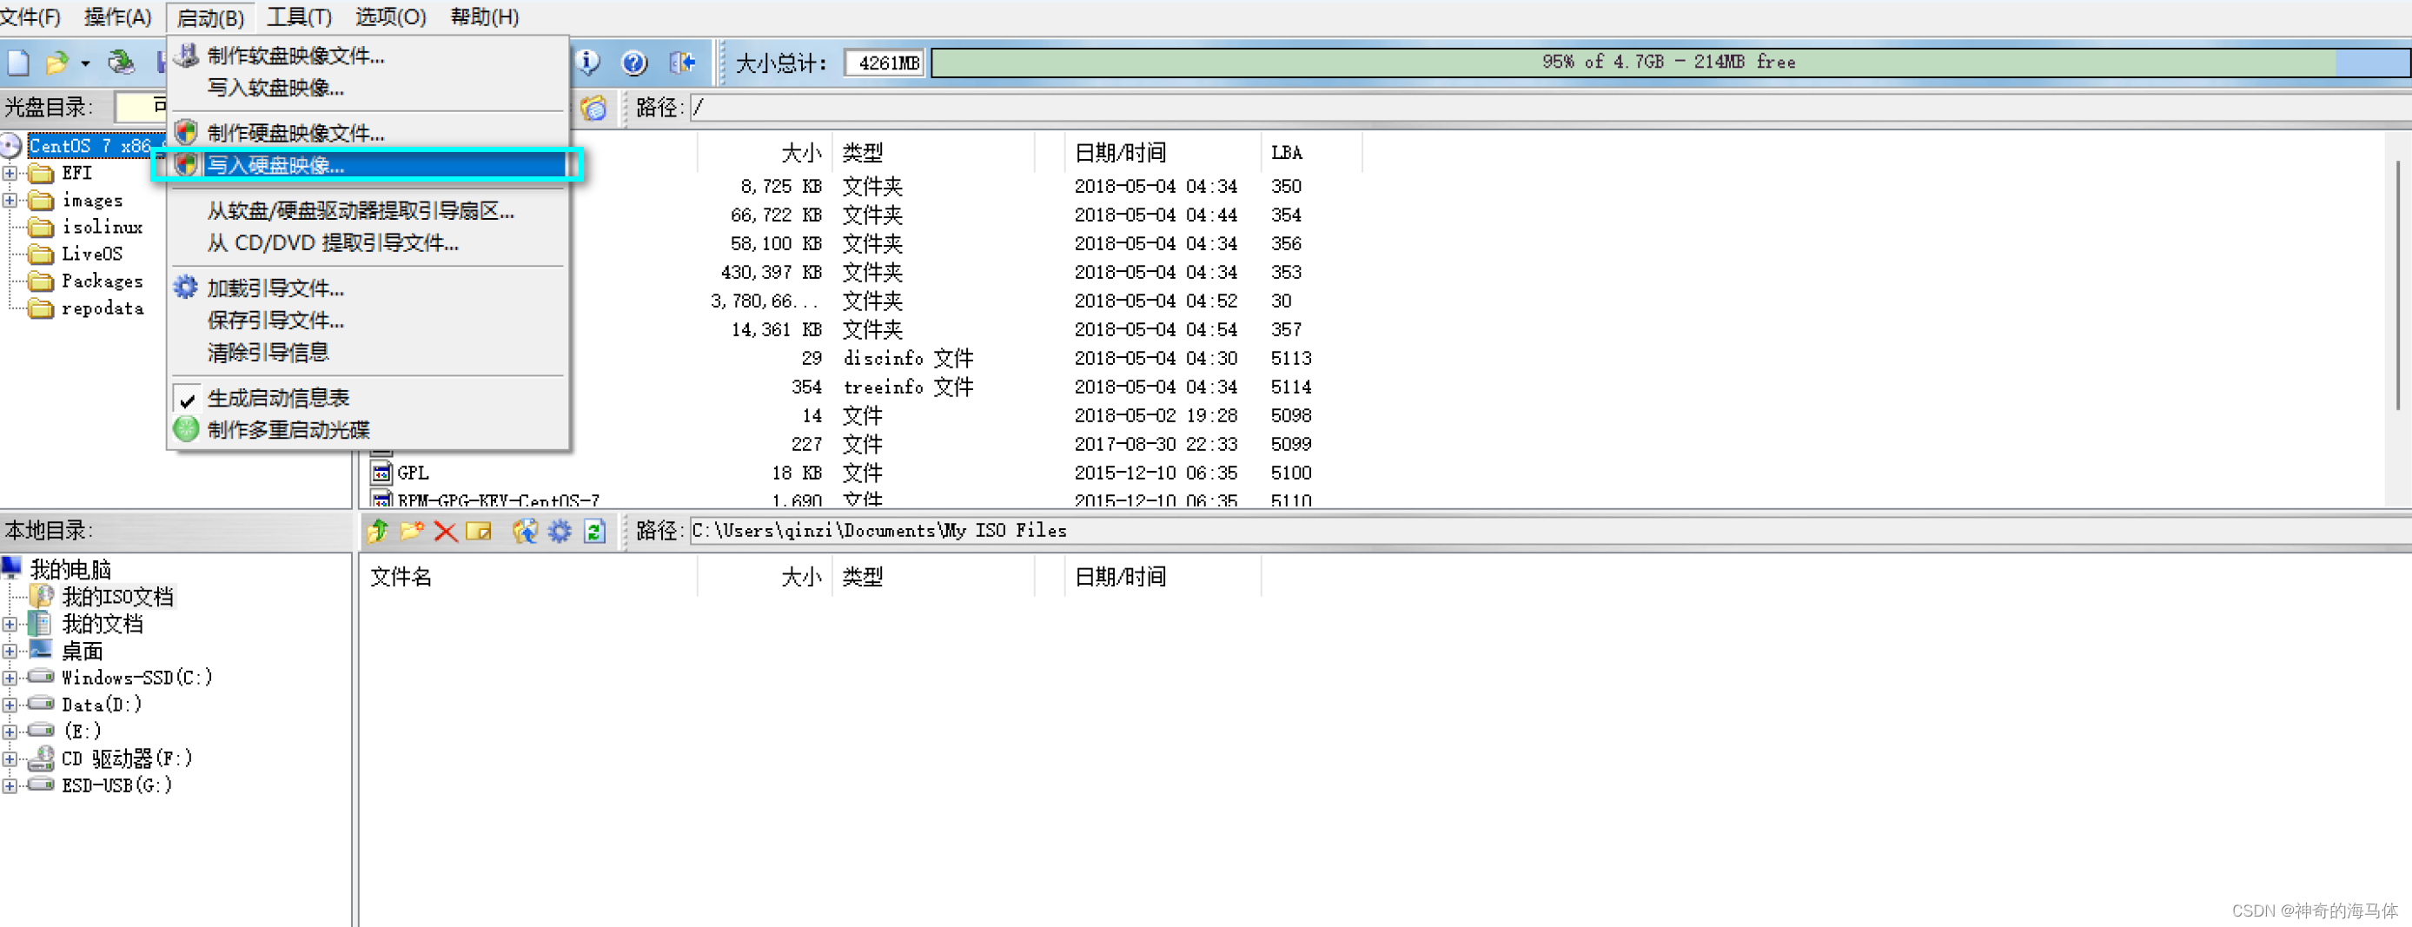Click the blue gear icon in local toolbar
This screenshot has width=2412, height=927.
pos(560,531)
